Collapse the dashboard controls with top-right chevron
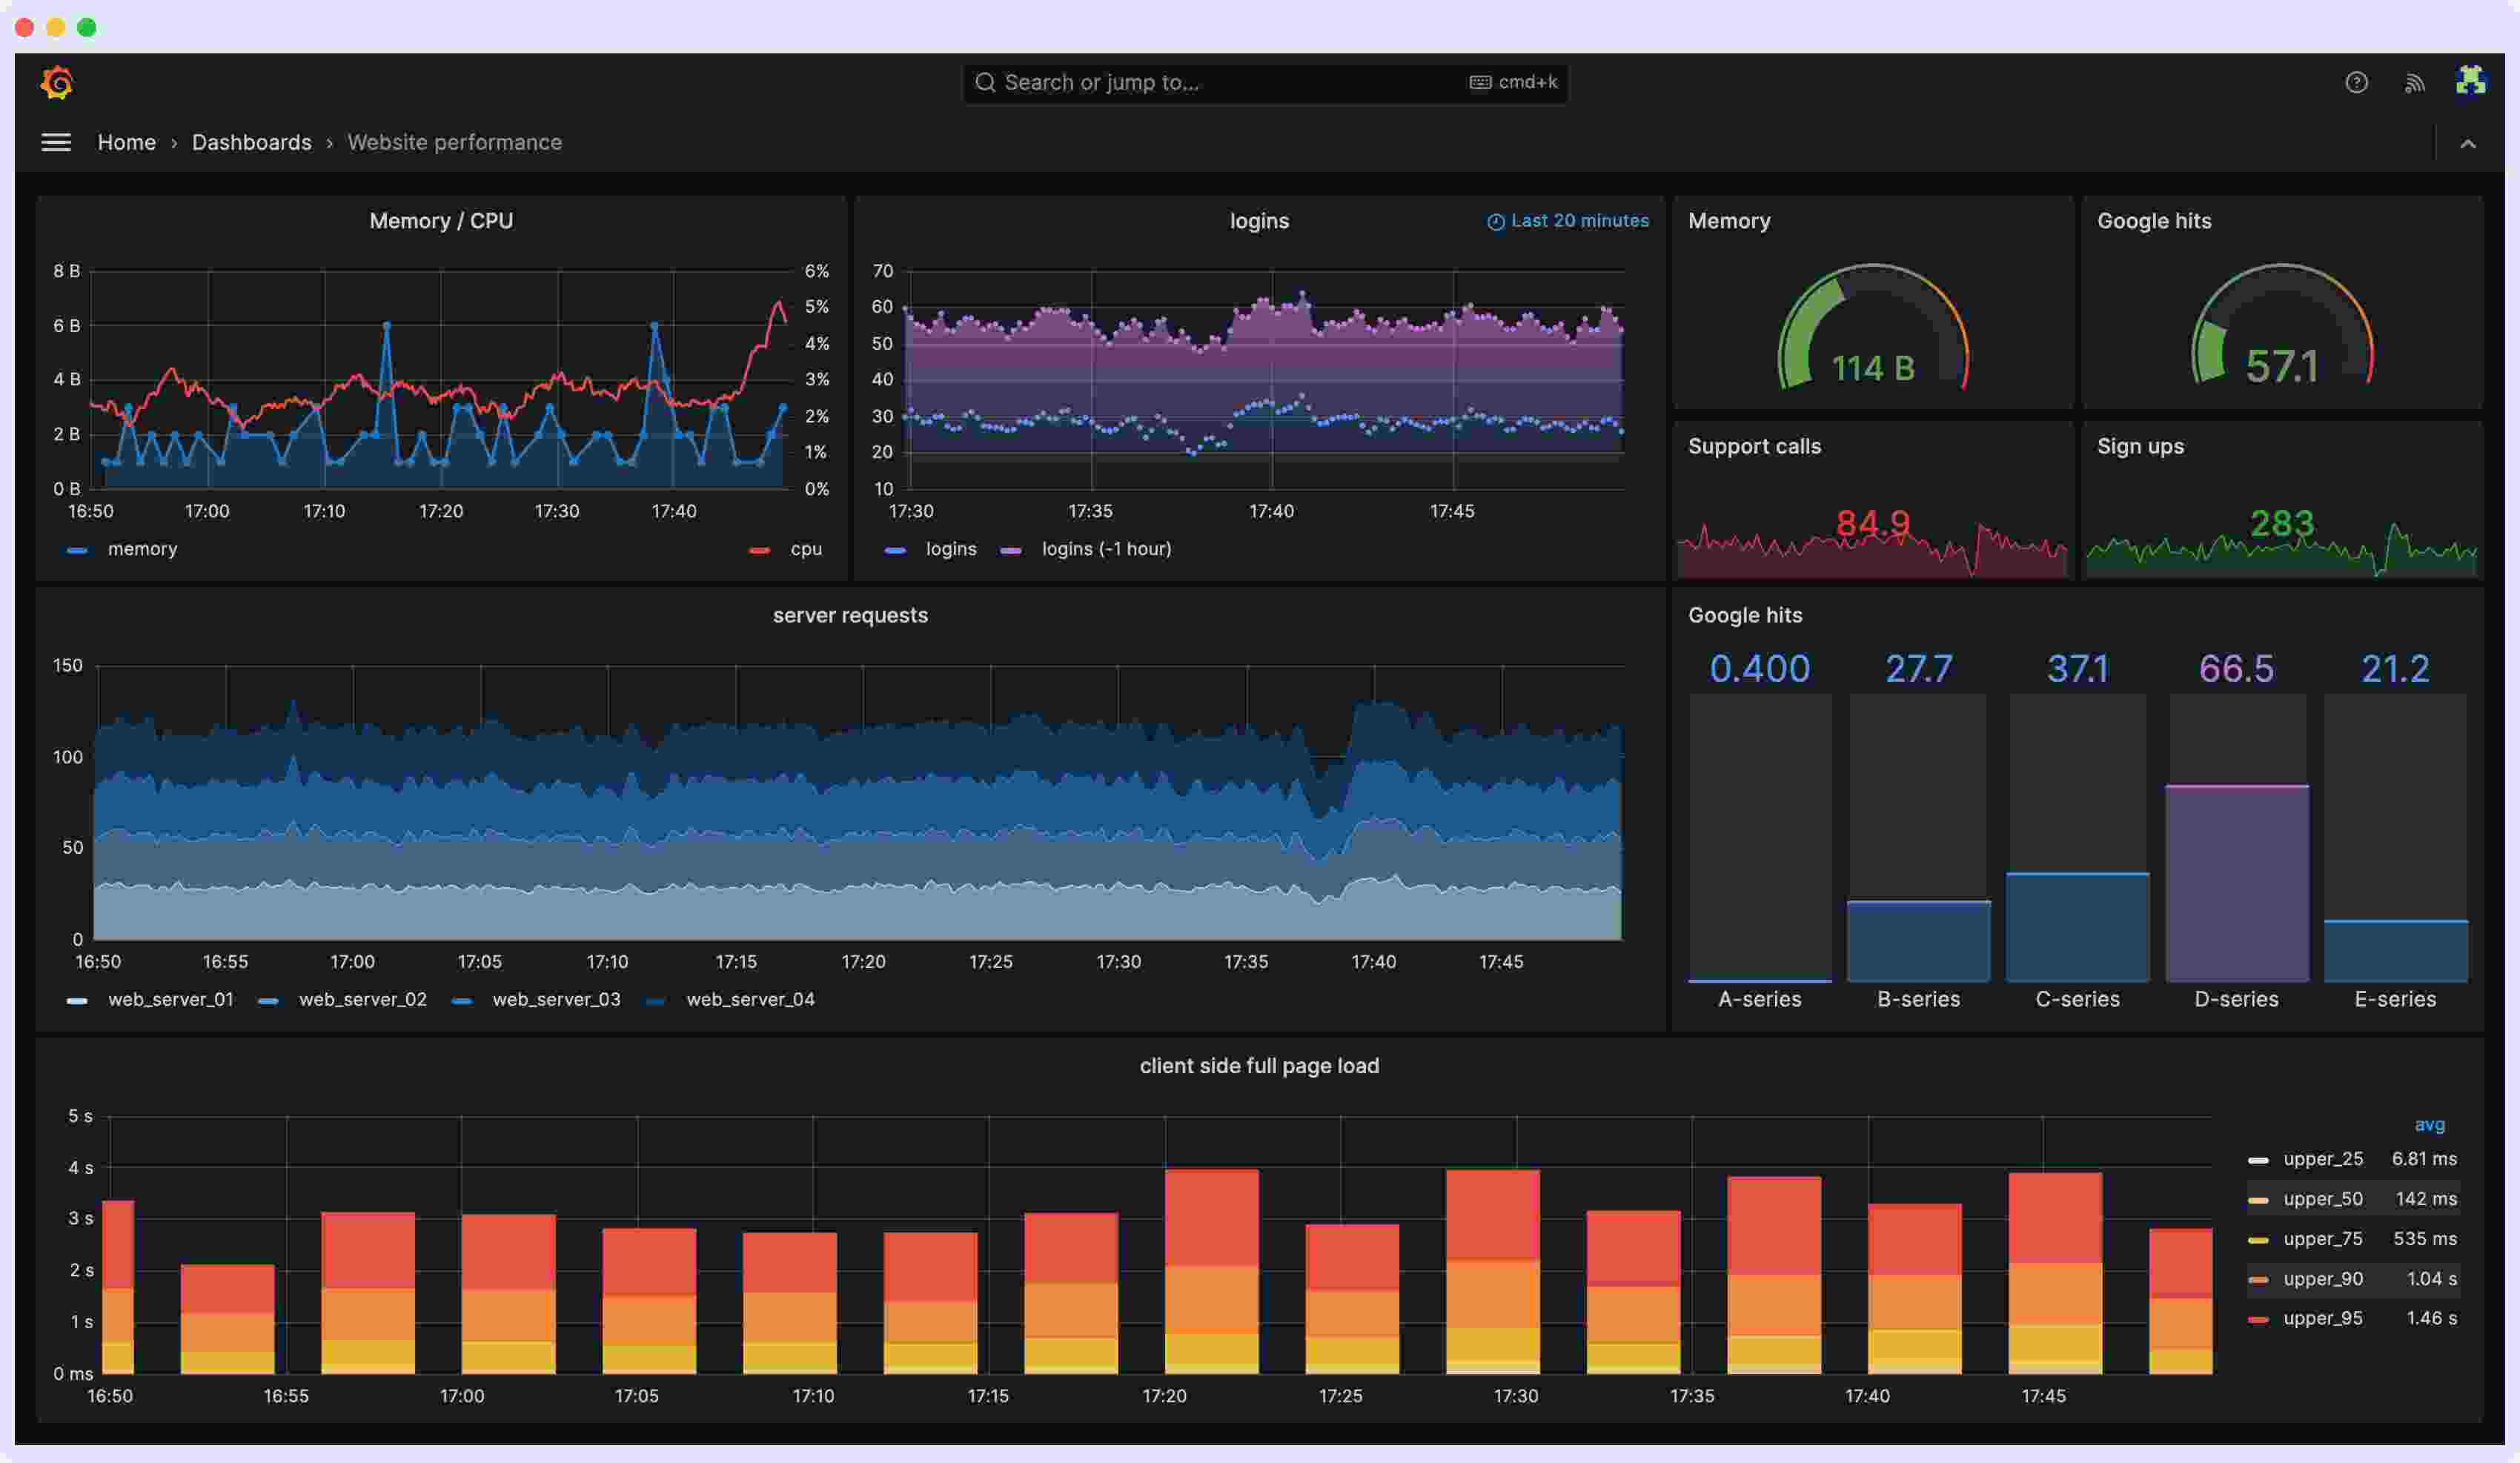Screen dimensions: 2520x1463 (x=2468, y=142)
